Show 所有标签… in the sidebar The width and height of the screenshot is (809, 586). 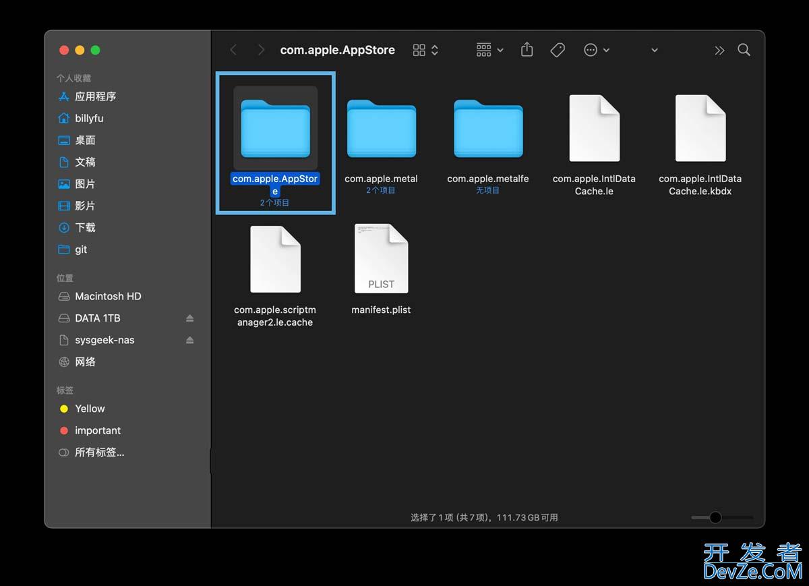pos(99,452)
